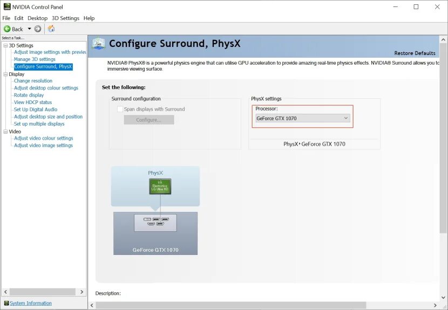Collapse the Video tree node
Image resolution: width=448 pixels, height=310 pixels.
(x=5, y=132)
